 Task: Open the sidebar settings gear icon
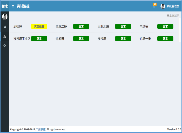(x=5, y=46)
